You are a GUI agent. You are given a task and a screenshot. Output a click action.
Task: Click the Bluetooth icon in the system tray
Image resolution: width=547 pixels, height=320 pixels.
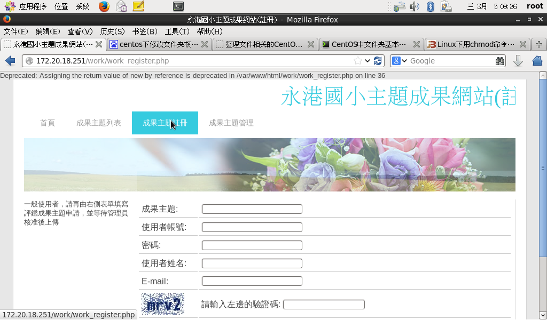point(430,6)
